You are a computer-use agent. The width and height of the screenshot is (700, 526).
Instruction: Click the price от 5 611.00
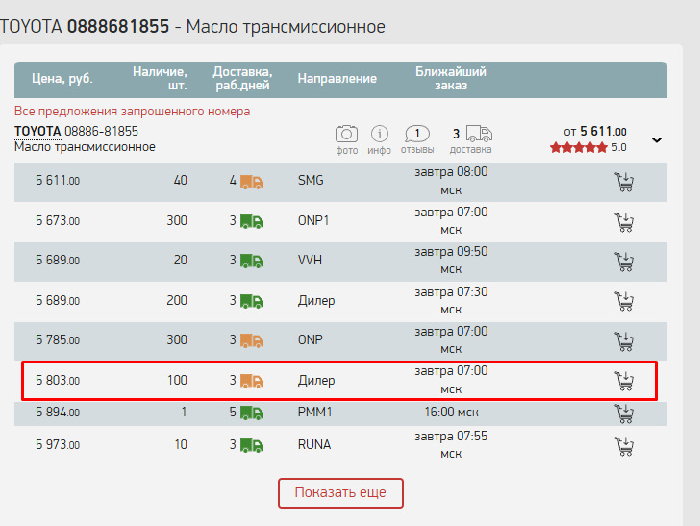click(594, 132)
